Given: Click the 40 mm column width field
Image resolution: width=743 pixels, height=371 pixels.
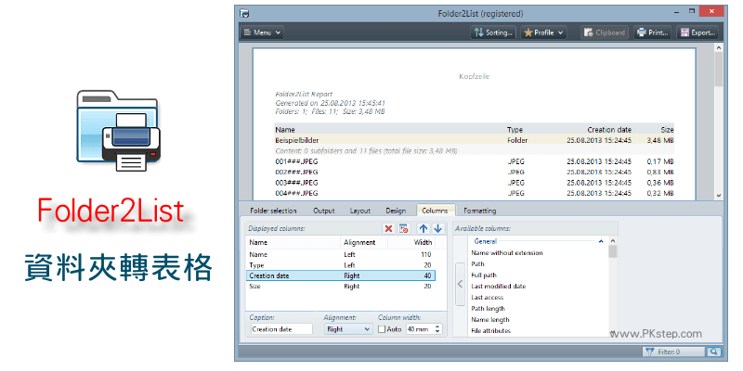Looking at the screenshot, I should coord(421,329).
